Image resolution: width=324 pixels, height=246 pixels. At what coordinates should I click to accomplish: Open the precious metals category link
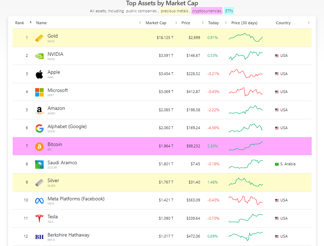[174, 11]
